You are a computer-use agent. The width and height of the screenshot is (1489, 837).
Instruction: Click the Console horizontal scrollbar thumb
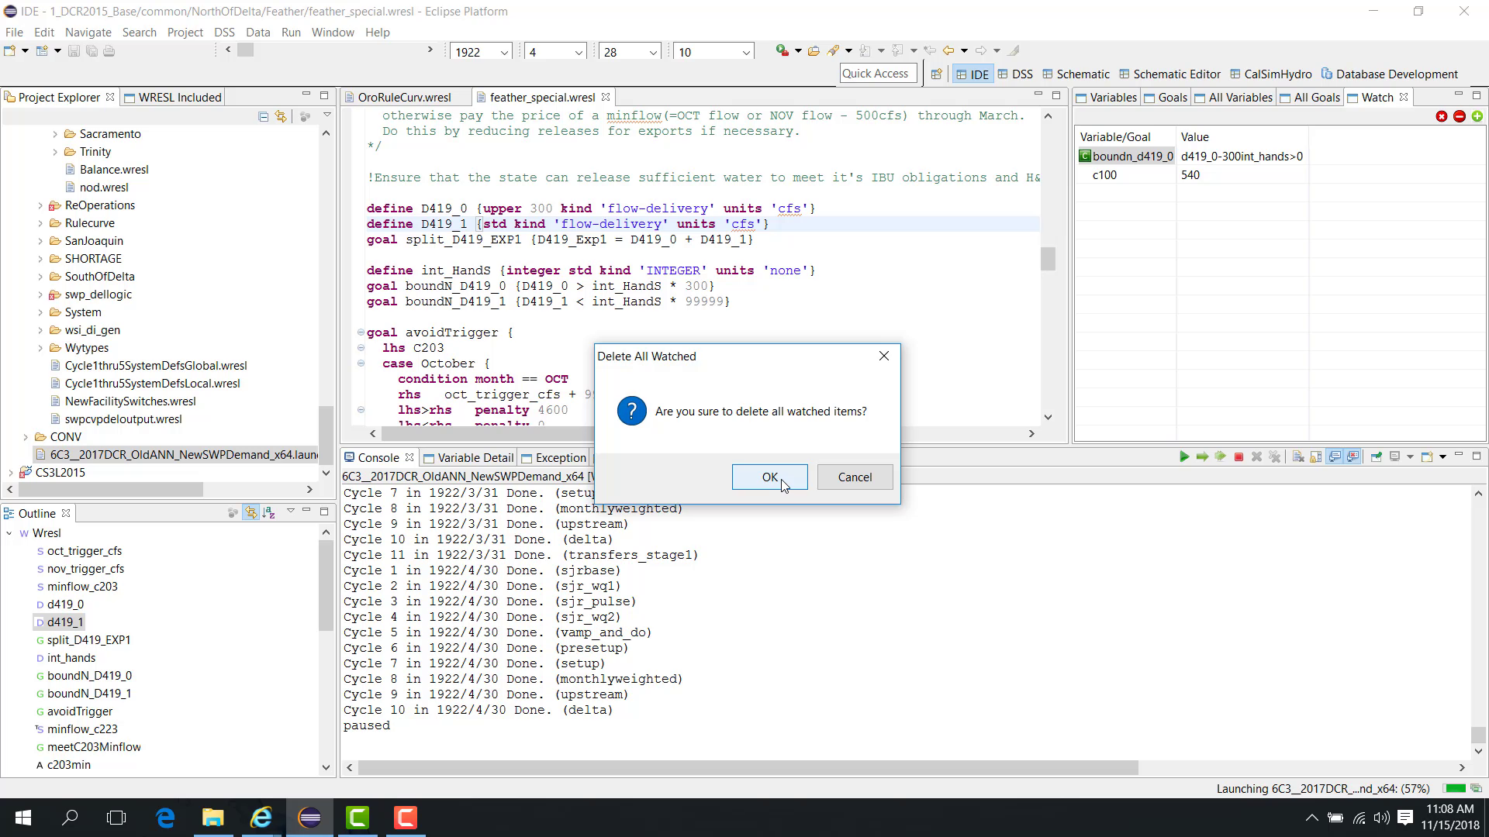click(748, 767)
